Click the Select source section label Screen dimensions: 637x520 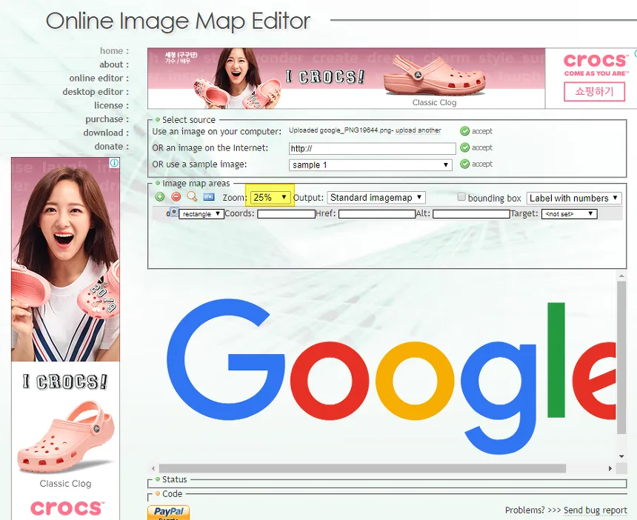pos(188,120)
